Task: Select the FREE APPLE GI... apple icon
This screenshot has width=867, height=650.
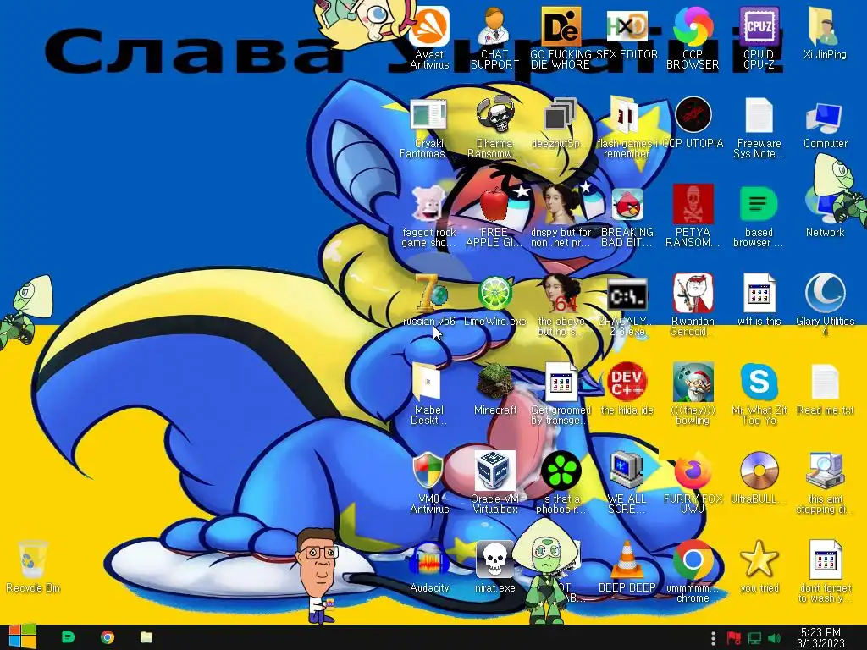Action: [494, 218]
